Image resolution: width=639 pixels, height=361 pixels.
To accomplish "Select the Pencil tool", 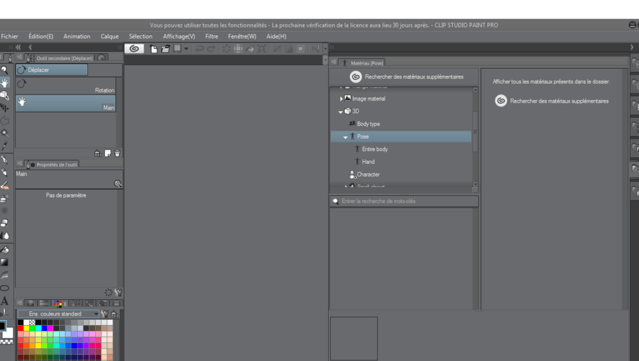I will (5, 172).
